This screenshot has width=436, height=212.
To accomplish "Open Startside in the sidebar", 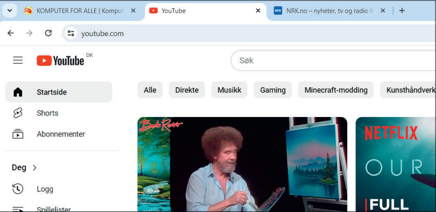I will coord(59,92).
